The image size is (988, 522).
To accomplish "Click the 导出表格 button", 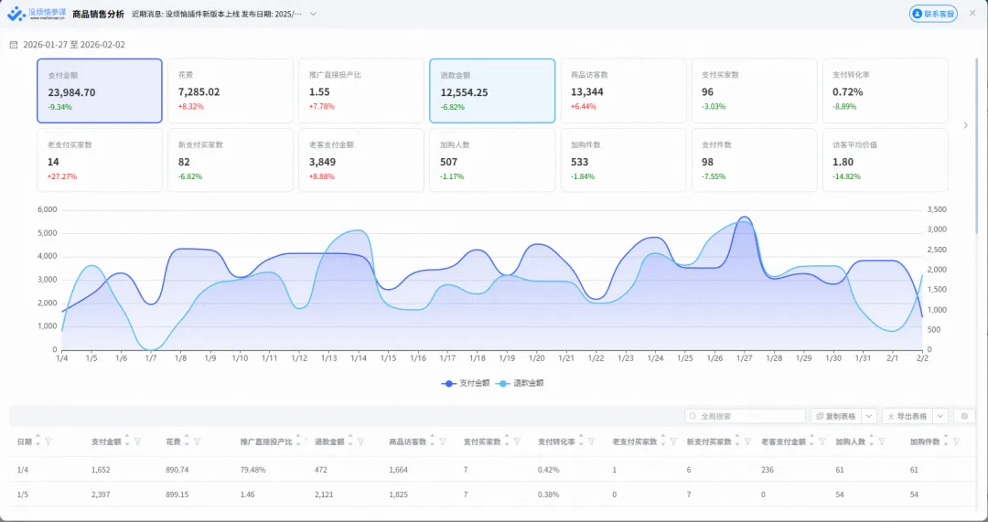I will pyautogui.click(x=907, y=416).
